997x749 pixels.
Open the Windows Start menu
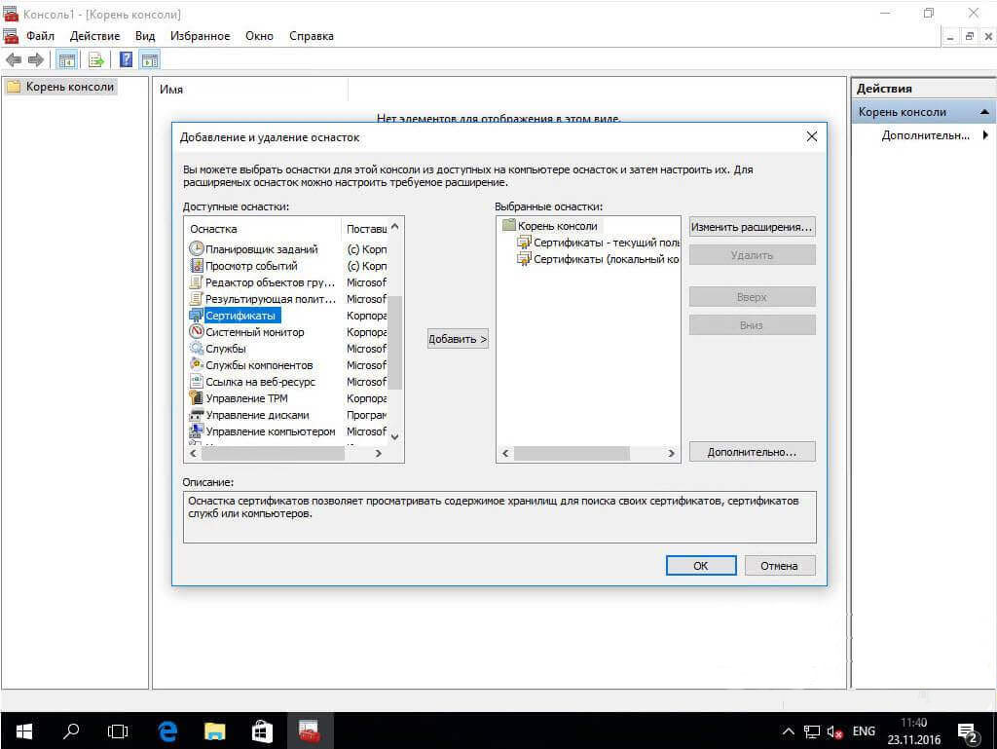pos(24,731)
